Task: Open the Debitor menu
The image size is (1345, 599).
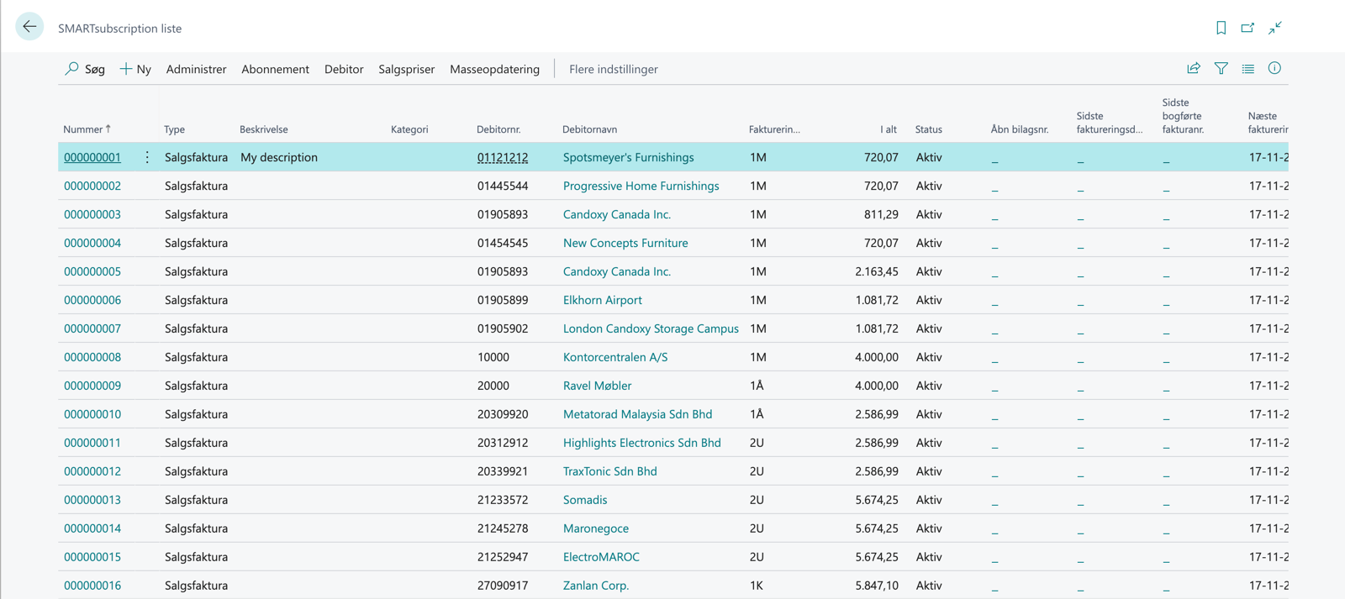Action: (x=344, y=69)
